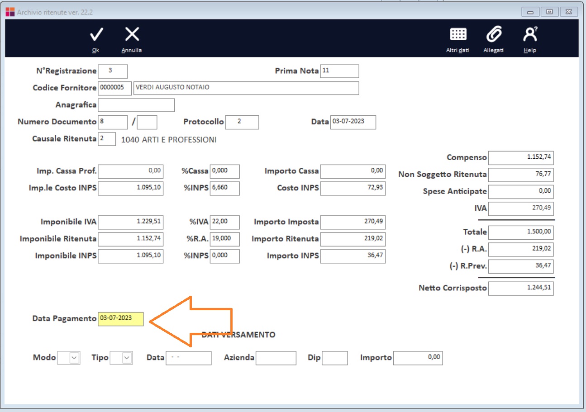The height and width of the screenshot is (412, 586).
Task: Click the document suffix field after the slash
Action: coord(147,122)
